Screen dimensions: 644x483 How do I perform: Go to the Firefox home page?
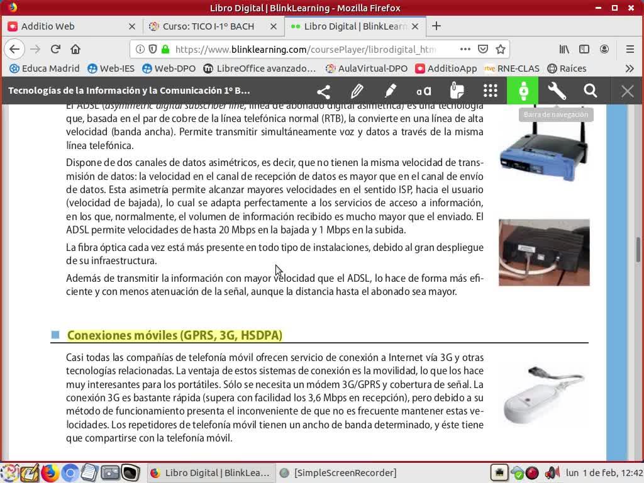tap(75, 49)
